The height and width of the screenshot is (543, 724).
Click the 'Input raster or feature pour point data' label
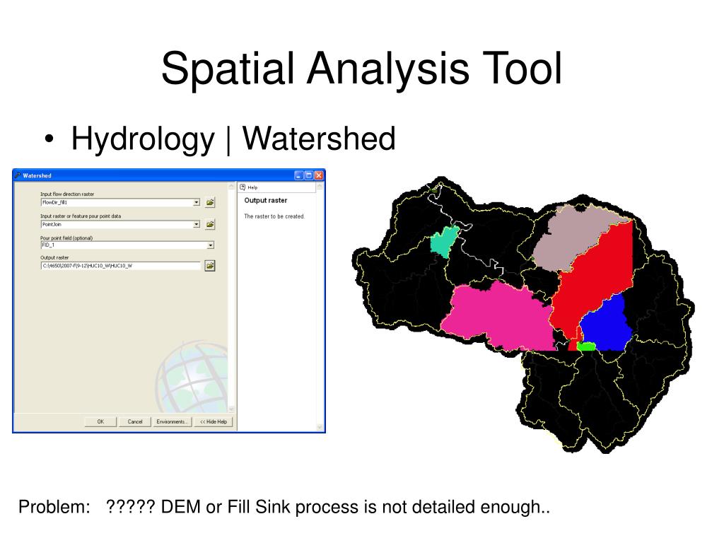pyautogui.click(x=81, y=216)
